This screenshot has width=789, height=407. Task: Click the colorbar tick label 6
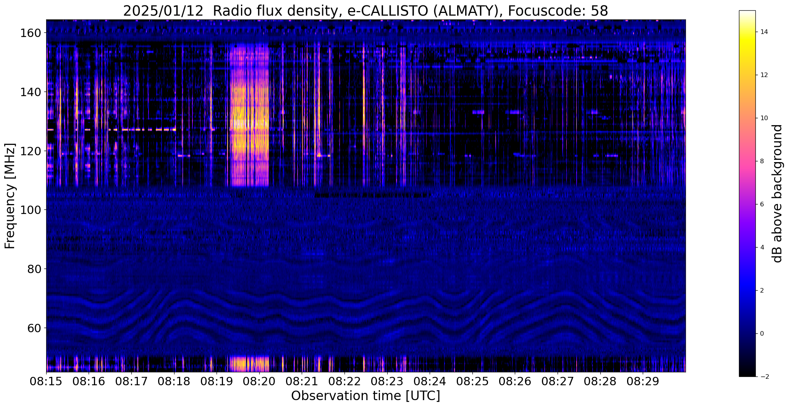(762, 204)
